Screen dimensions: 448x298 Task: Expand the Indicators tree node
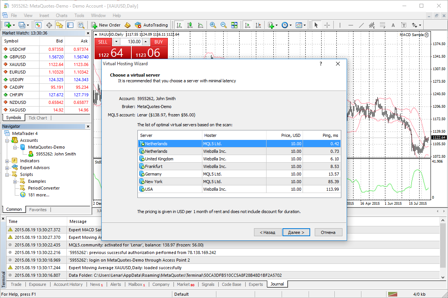[7, 161]
